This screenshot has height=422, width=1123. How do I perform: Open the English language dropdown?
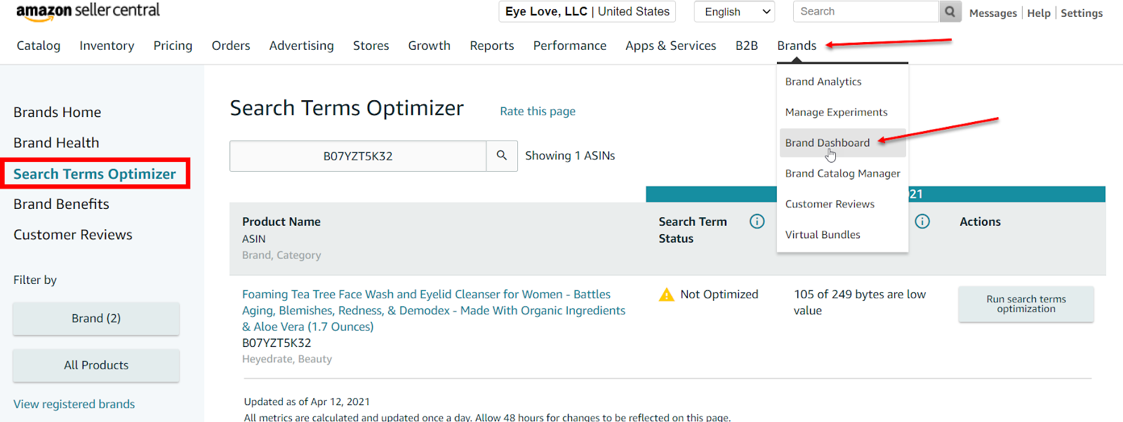pos(734,12)
